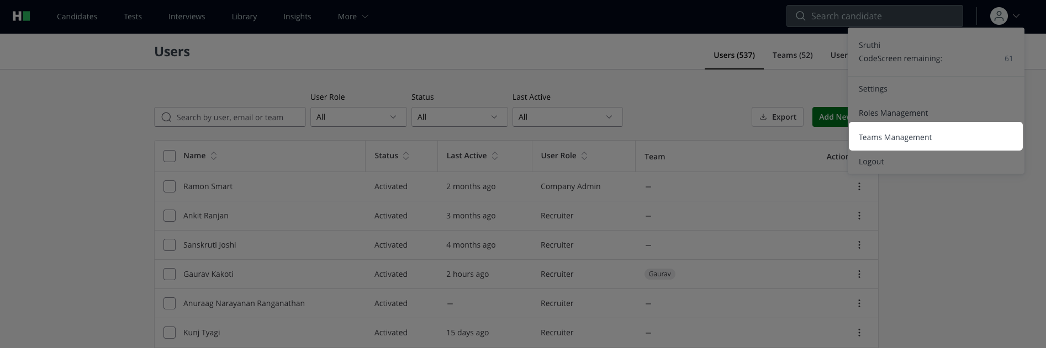
Task: Open actions menu for Ramon Smart
Action: click(x=859, y=186)
